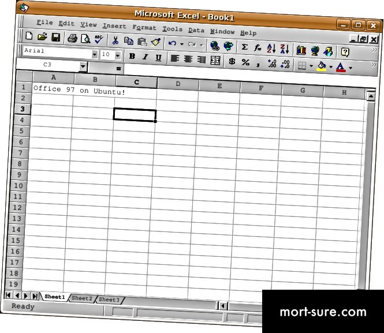Show more Standard toolbar buttons chevron
Viewport: 384px width, 333px height.
pyautogui.click(x=374, y=50)
